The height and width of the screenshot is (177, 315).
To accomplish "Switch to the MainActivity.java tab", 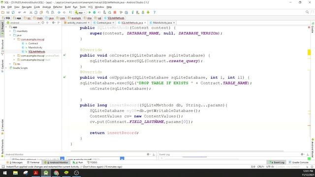I will [162, 23].
